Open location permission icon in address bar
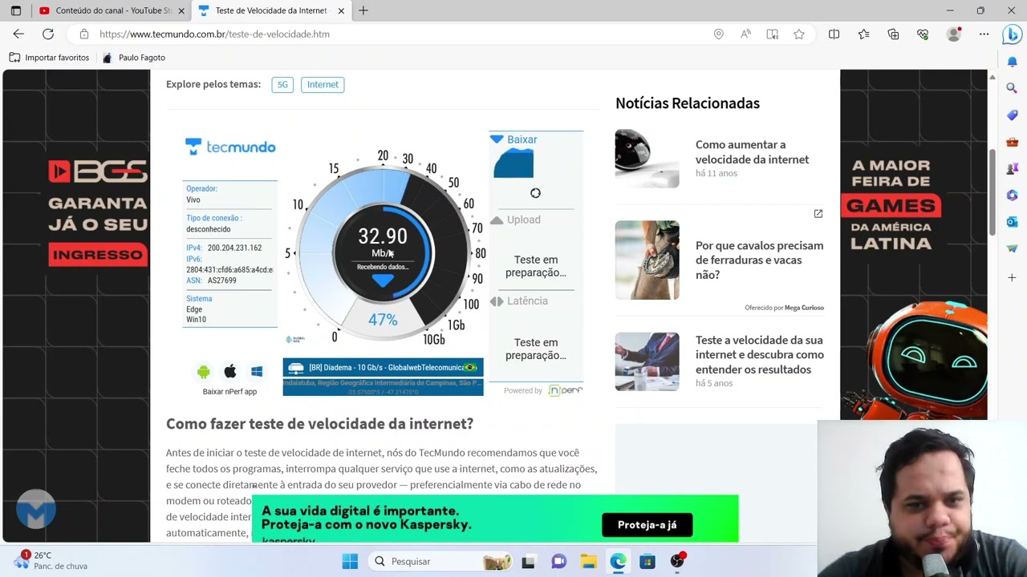This screenshot has width=1027, height=577. point(719,34)
